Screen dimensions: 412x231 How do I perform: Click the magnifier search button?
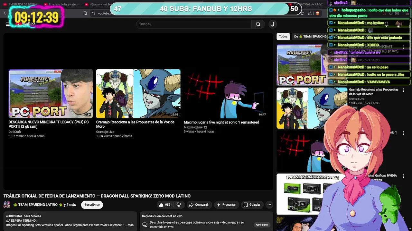[258, 24]
